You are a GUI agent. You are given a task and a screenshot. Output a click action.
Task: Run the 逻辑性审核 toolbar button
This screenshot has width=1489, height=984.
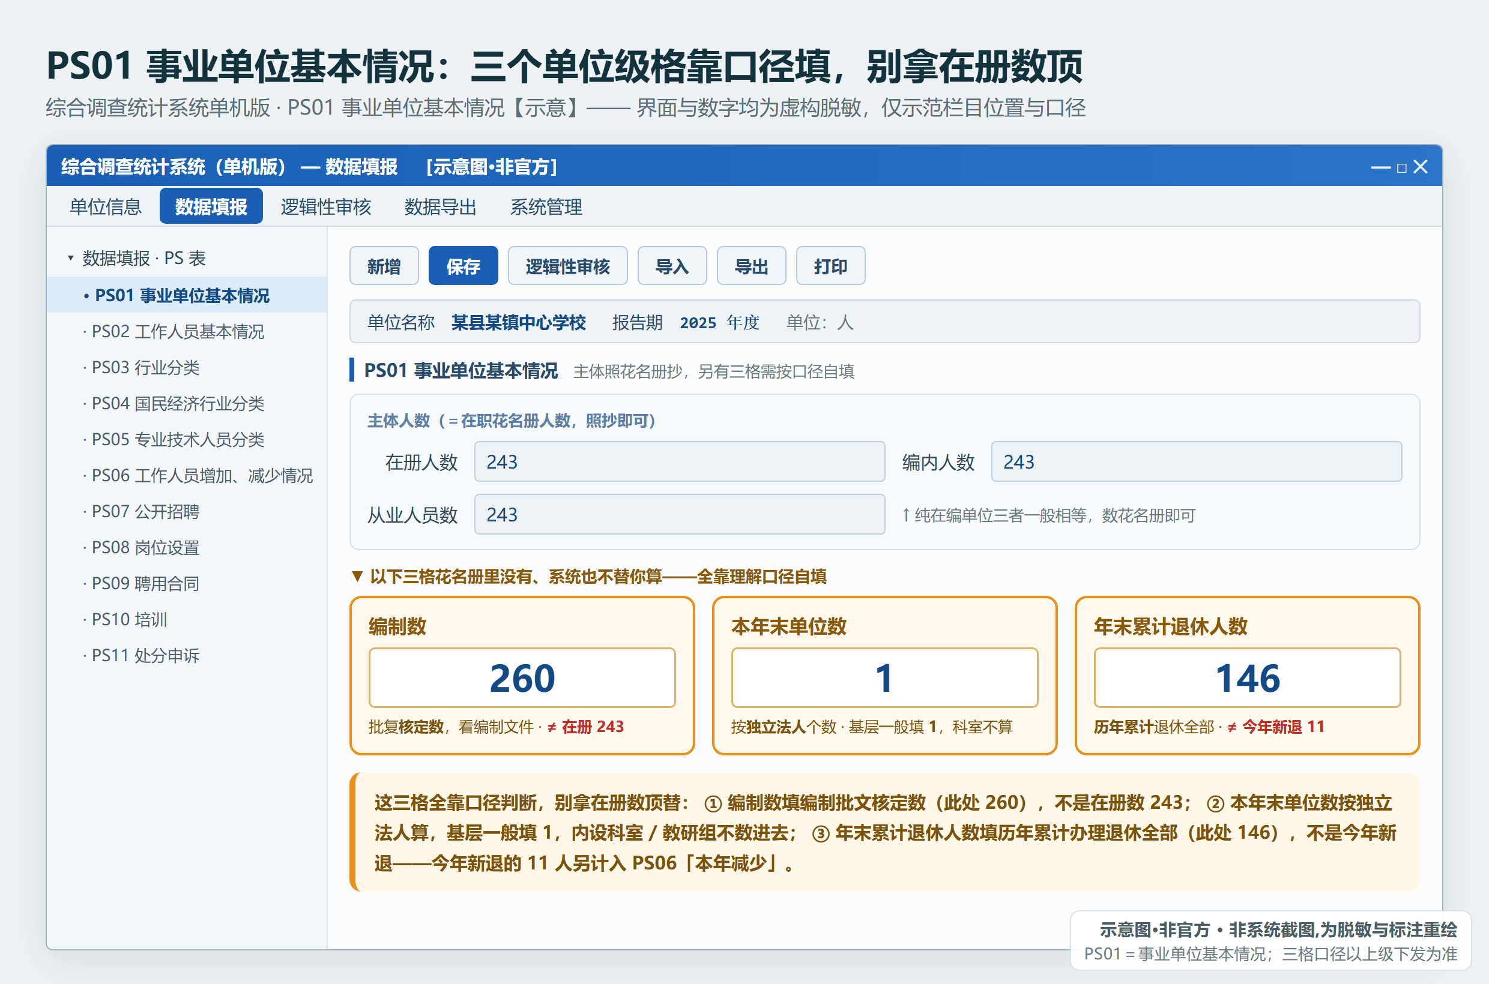tap(568, 266)
